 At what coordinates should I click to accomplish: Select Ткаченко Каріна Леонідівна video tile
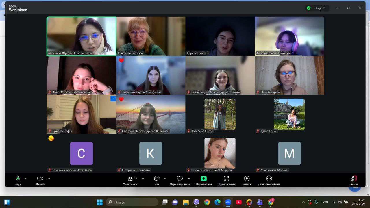pyautogui.click(x=151, y=75)
